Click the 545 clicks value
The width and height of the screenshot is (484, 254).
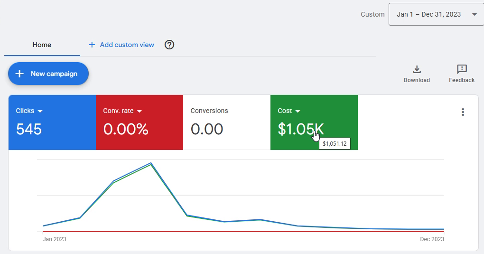click(28, 129)
